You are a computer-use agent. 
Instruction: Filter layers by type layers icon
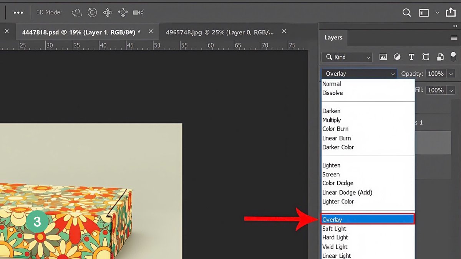(x=411, y=57)
